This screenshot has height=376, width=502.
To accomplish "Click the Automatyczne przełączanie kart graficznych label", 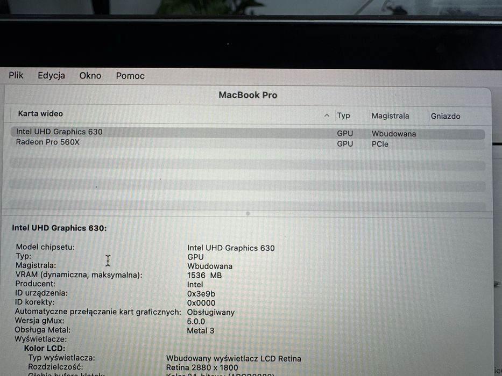I will [98, 312].
